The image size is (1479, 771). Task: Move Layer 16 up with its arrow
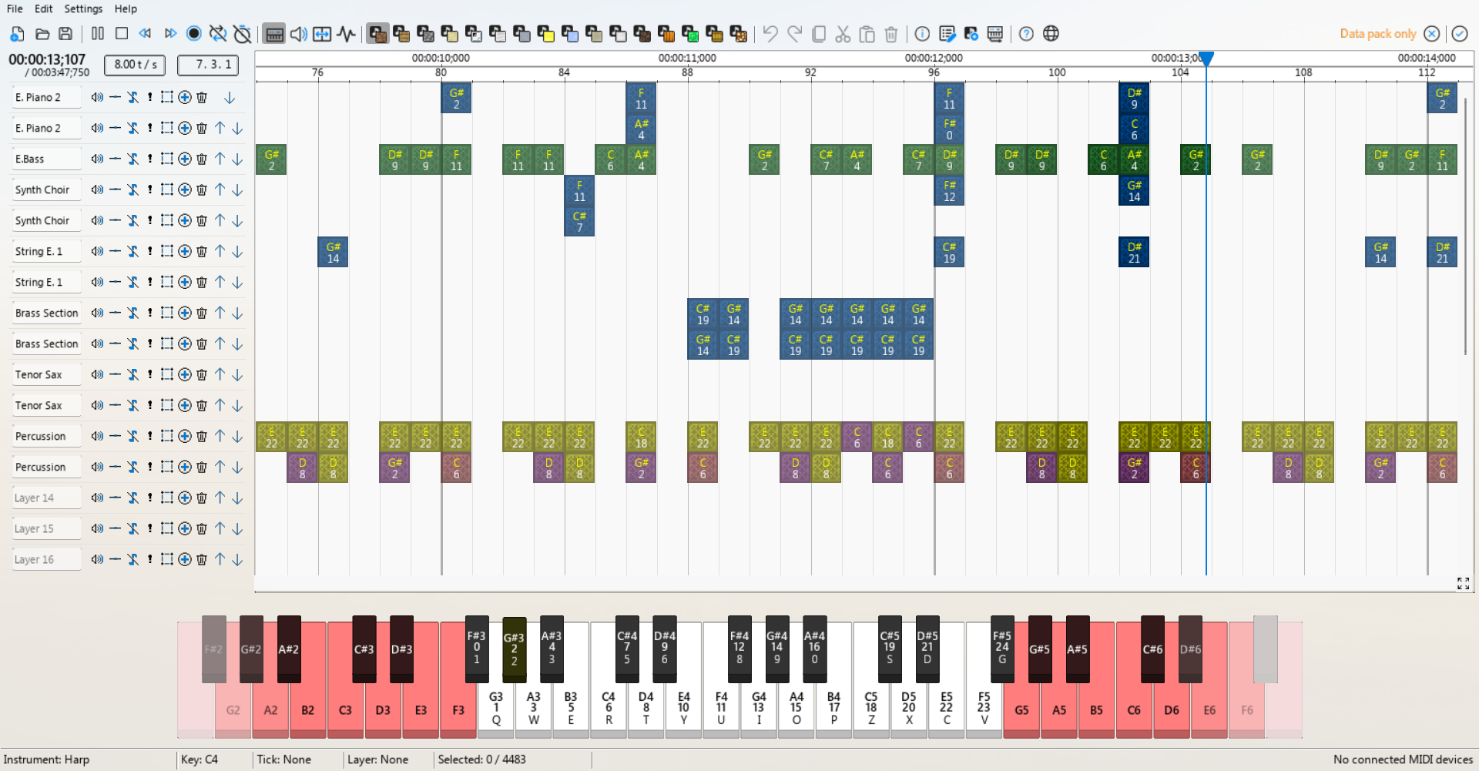point(220,560)
